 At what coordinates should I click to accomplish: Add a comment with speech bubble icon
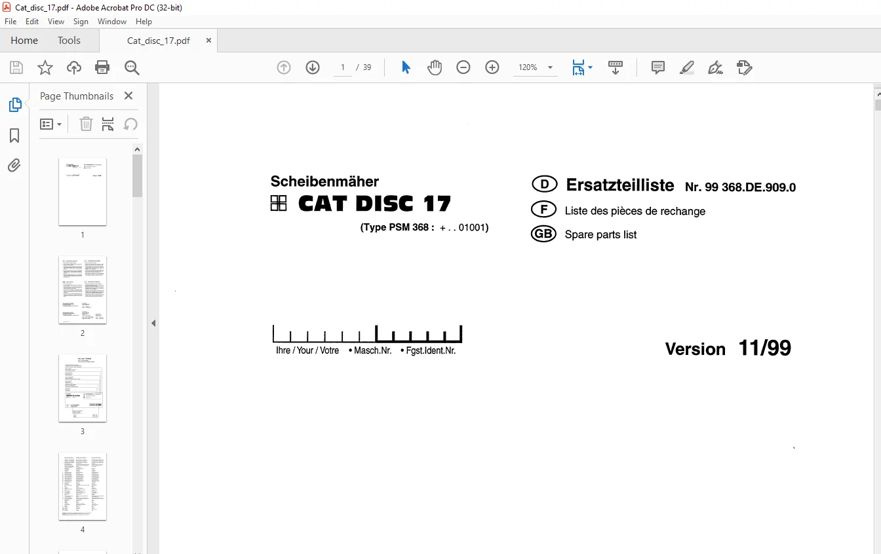coord(658,67)
